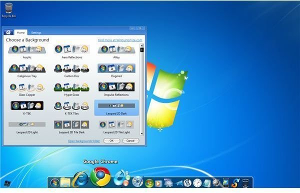This screenshot has width=300, height=193.
Task: Choose the Hyper Grass background
Action: click(71, 89)
